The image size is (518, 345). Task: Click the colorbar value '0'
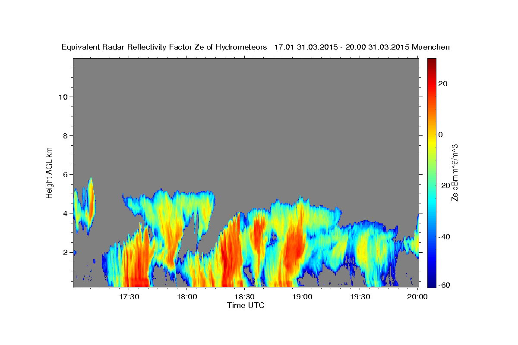click(441, 135)
